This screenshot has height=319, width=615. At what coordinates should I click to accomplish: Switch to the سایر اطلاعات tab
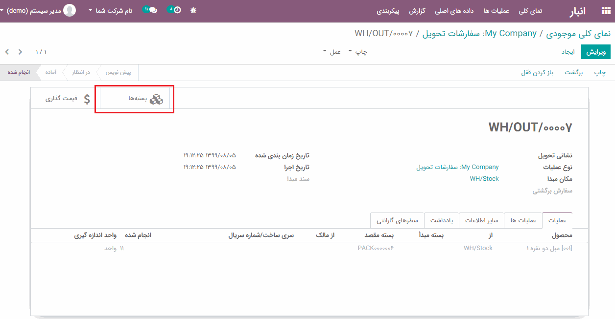tap(481, 220)
